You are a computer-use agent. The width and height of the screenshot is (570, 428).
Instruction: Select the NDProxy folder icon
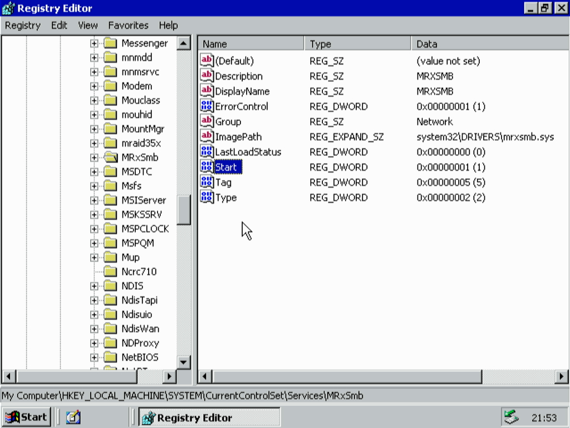click(x=110, y=343)
